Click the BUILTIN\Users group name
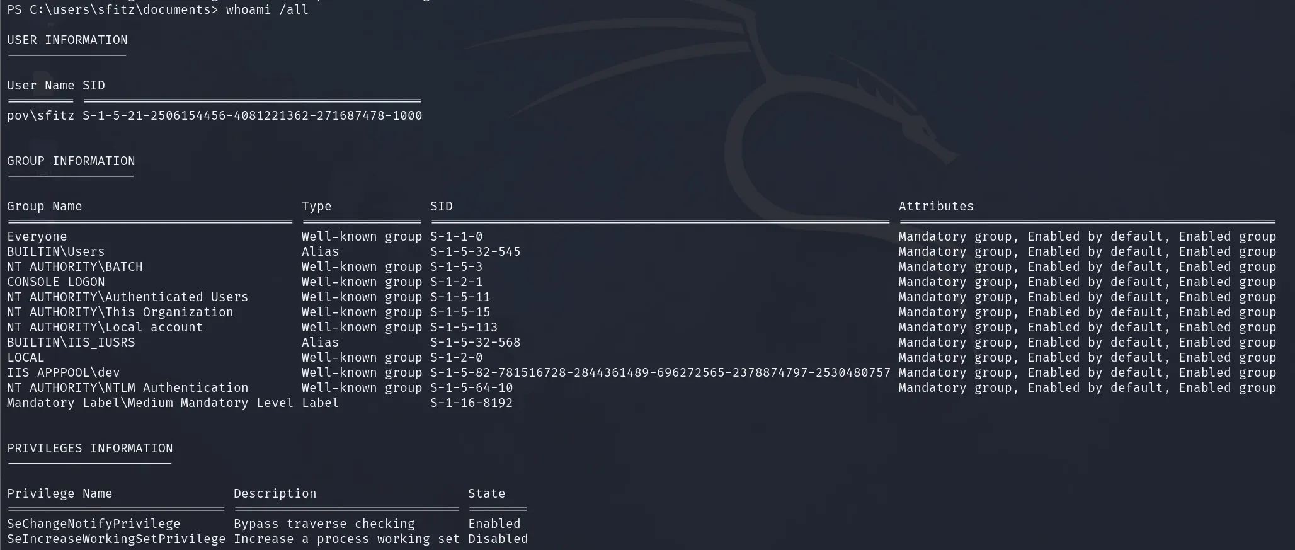This screenshot has height=550, width=1295. pyautogui.click(x=56, y=251)
